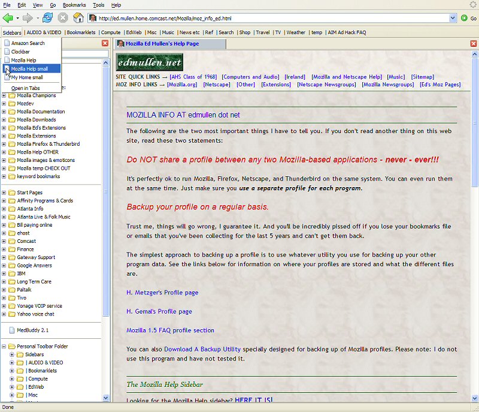The image size is (479, 412).
Task: Reload the page with the refresh icon
Action: coord(47,18)
